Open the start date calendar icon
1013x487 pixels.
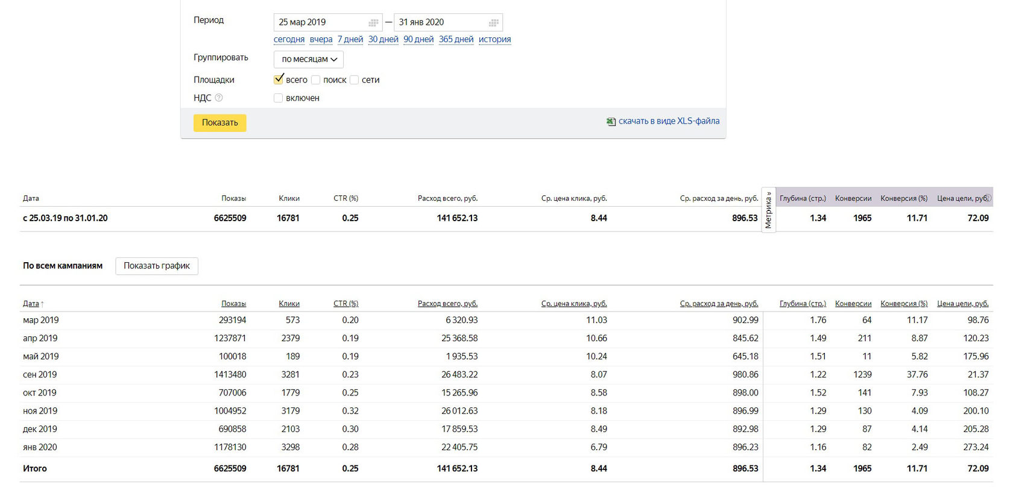pyautogui.click(x=373, y=23)
